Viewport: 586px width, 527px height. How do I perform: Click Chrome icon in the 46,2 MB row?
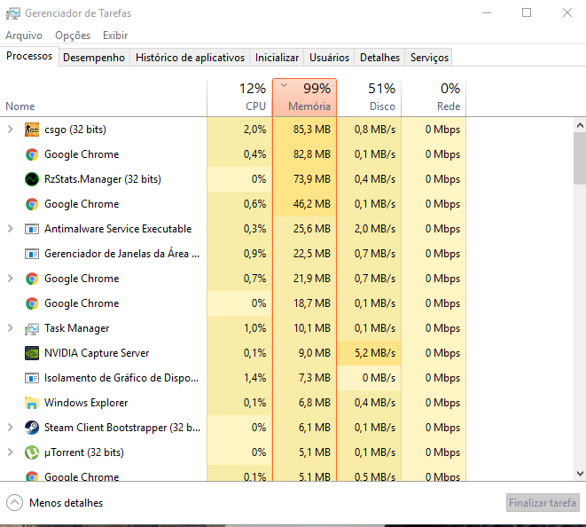pyautogui.click(x=32, y=204)
